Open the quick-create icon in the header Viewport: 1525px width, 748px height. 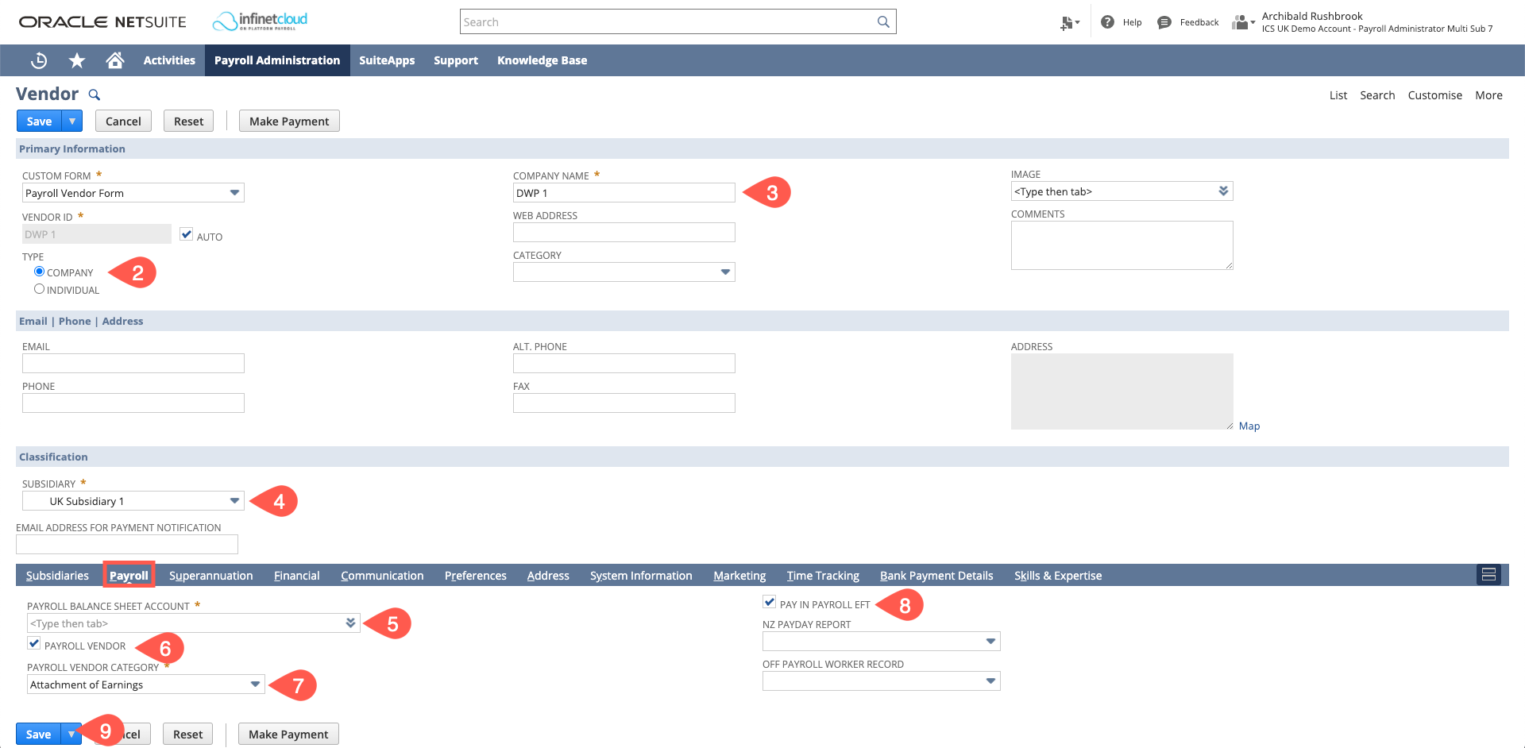click(1067, 21)
